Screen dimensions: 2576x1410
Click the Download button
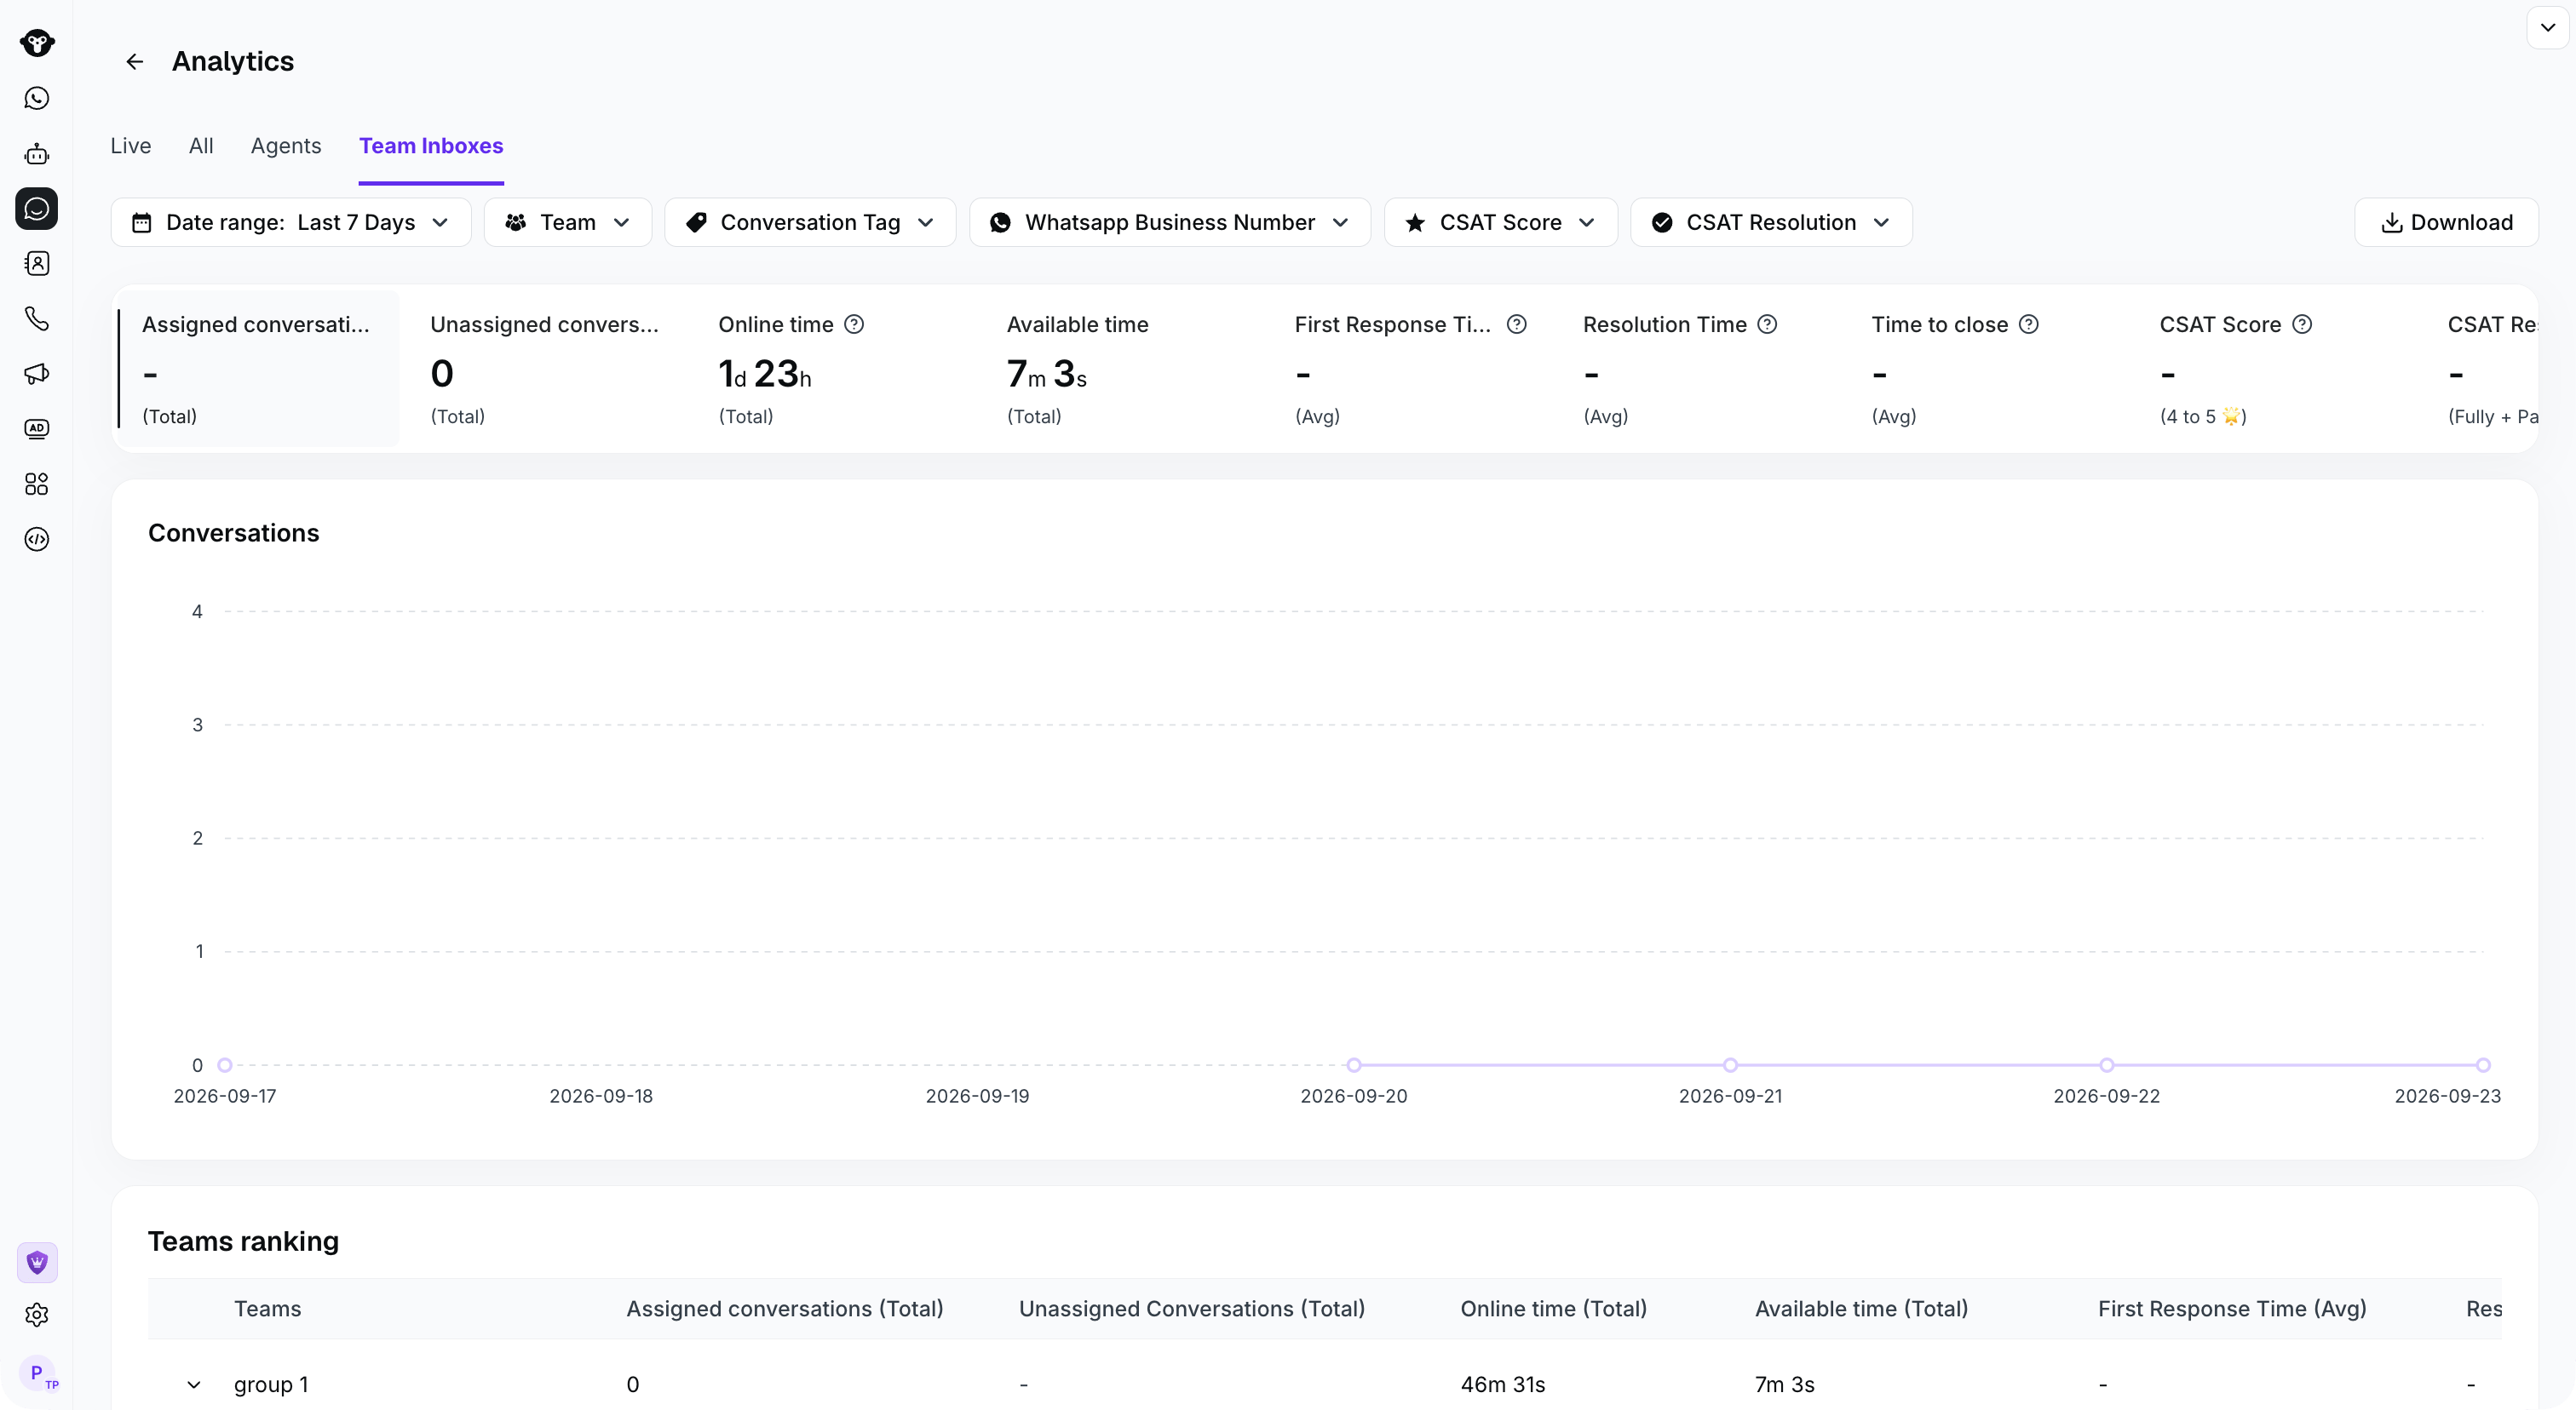[2446, 222]
